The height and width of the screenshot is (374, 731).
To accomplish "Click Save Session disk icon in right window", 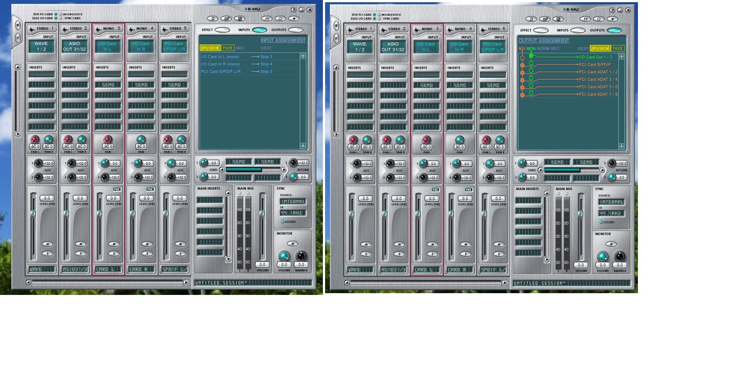I will pyautogui.click(x=558, y=19).
